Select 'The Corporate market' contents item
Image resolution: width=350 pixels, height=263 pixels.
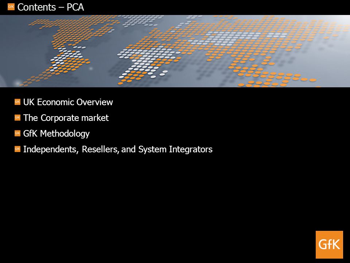[x=66, y=118]
